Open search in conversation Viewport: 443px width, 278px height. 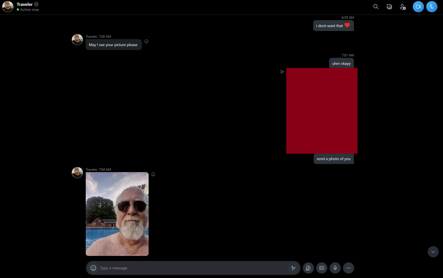(376, 7)
